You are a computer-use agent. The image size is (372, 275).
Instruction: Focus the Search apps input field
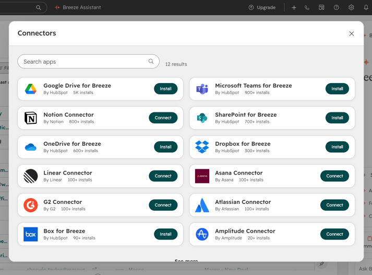pos(88,62)
